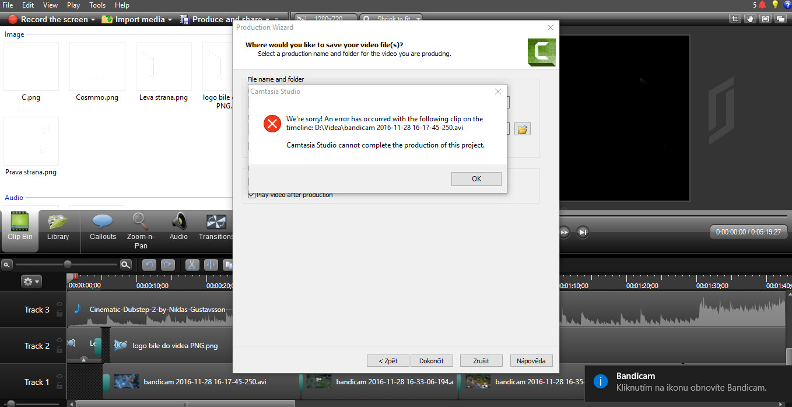This screenshot has width=792, height=407.
Task: Click the Redo button on timeline toolbar
Action: [168, 265]
